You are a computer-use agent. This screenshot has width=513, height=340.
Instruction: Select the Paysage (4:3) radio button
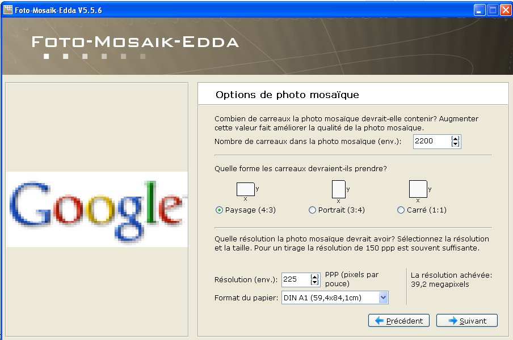coord(219,210)
